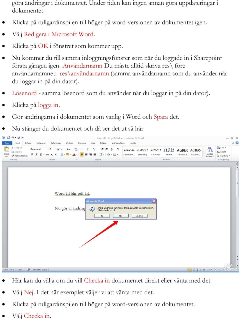Apply subscript formatting
The width and height of the screenshot is (240, 320).
pyautogui.click(x=51, y=154)
